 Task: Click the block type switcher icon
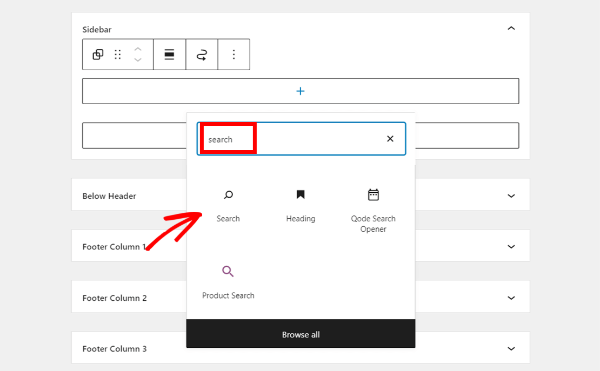click(x=98, y=55)
